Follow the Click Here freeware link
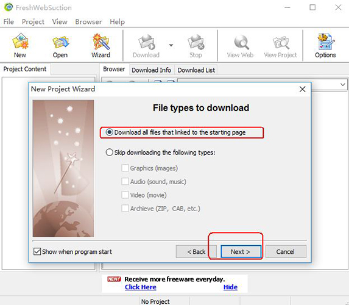This screenshot has height=305, width=349. pos(141,287)
